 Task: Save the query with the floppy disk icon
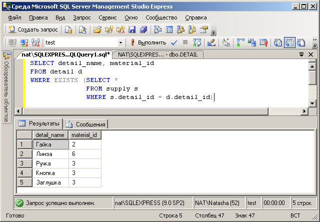tap(132, 30)
